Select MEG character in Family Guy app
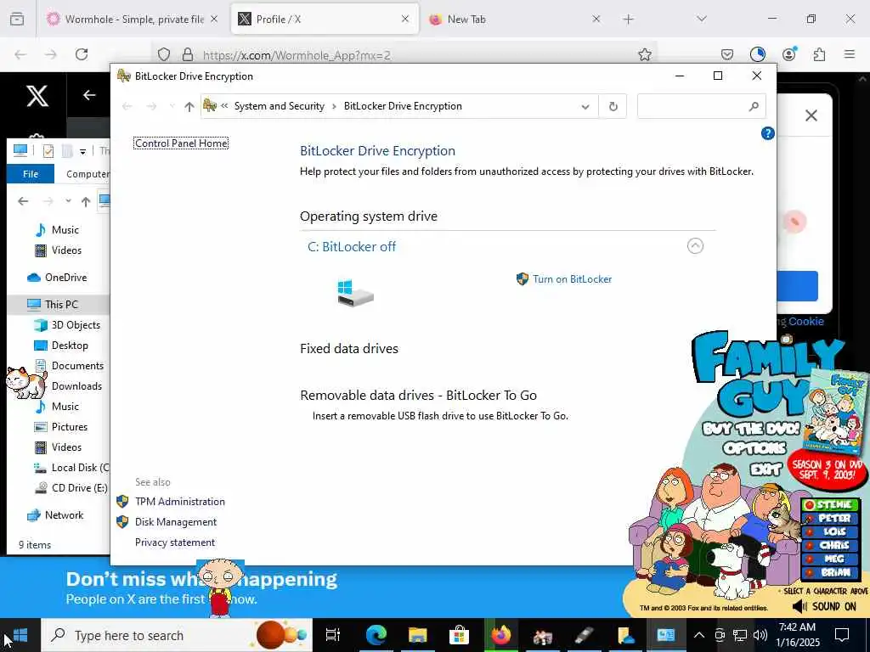This screenshot has width=870, height=652. click(829, 559)
